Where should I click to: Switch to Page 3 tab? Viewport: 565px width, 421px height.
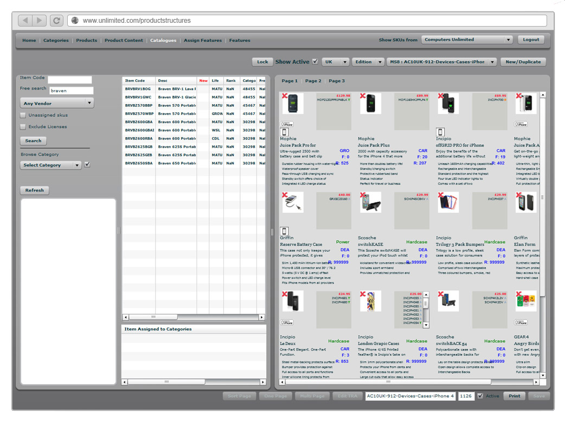(x=337, y=81)
